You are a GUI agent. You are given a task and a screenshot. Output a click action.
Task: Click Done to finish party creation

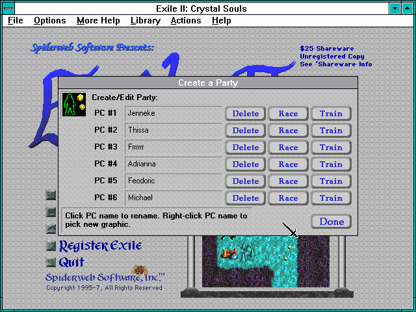click(x=331, y=222)
